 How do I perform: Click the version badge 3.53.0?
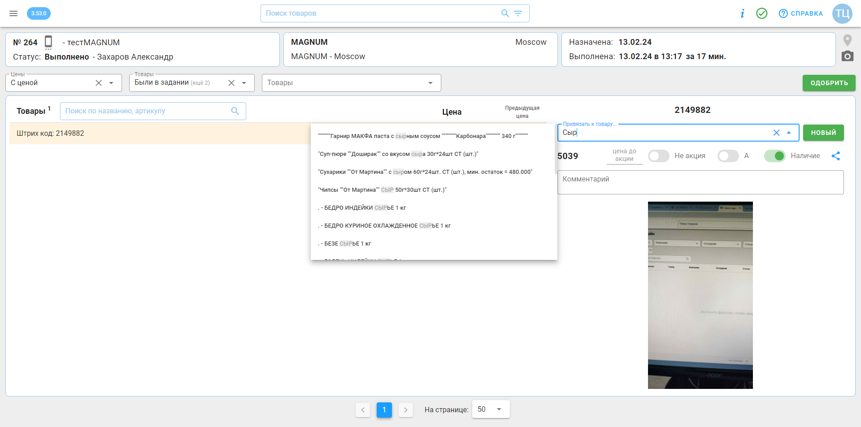[x=39, y=13]
